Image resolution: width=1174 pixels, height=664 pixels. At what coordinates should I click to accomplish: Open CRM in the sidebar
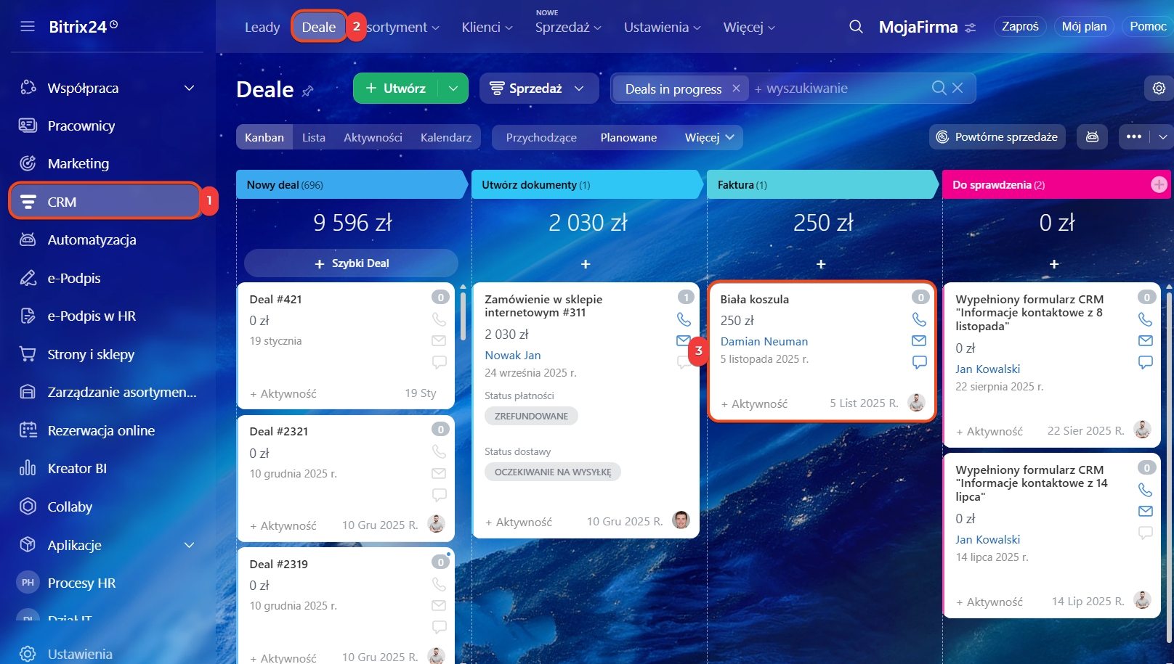[106, 201]
